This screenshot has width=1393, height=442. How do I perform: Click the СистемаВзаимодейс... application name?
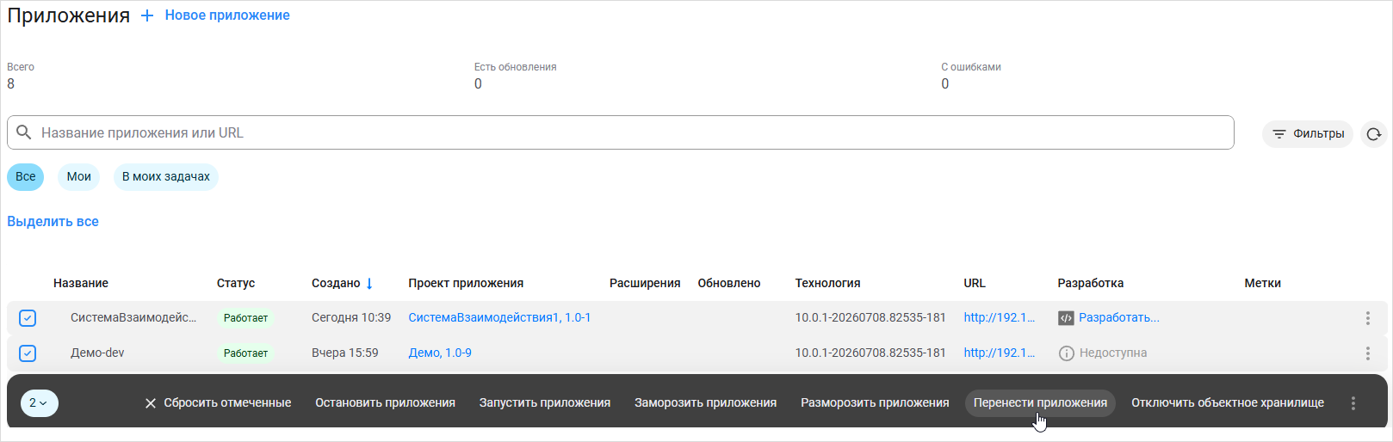(133, 318)
